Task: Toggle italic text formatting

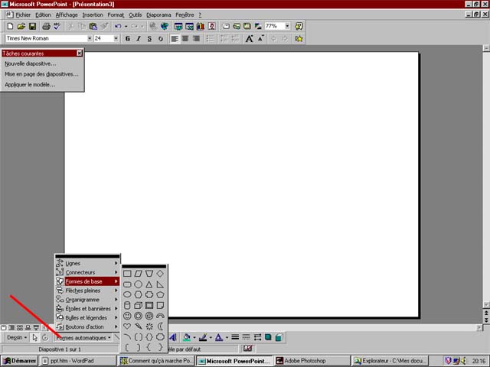Action: (x=138, y=38)
